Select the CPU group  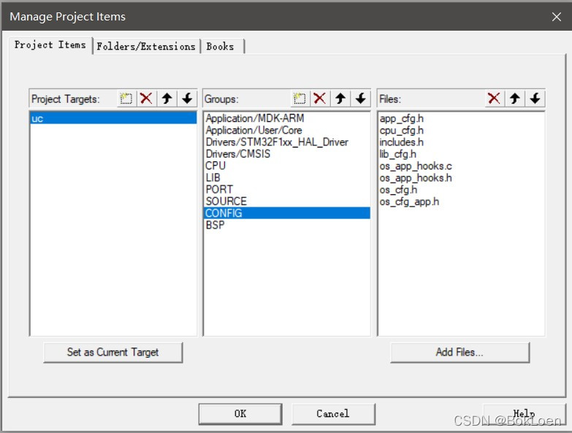coord(286,166)
